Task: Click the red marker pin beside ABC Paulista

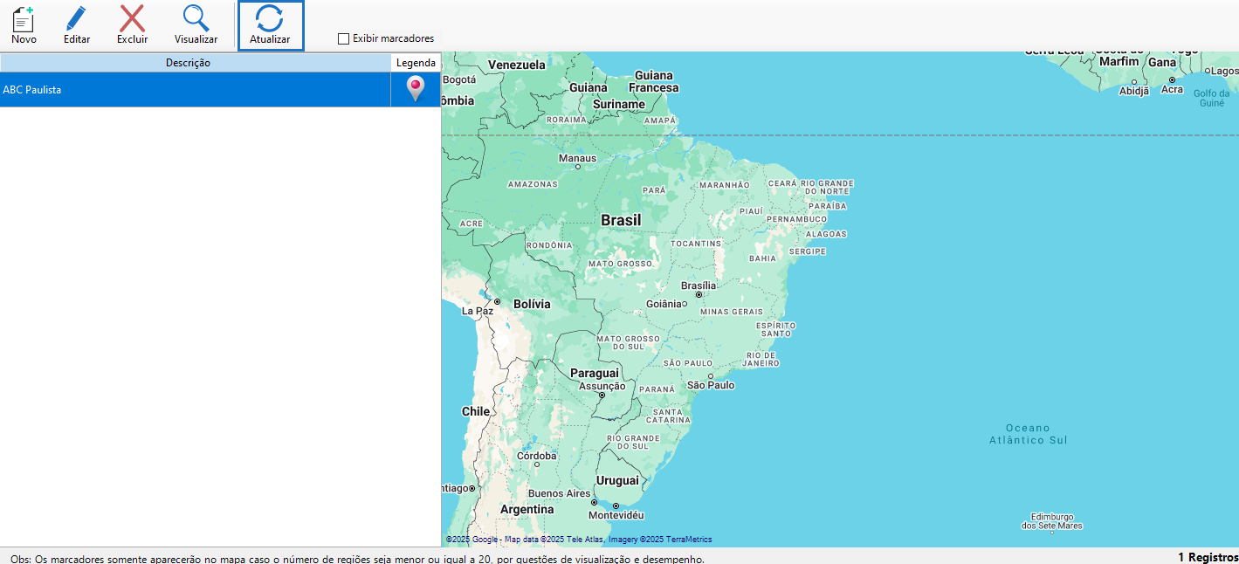Action: coord(415,89)
